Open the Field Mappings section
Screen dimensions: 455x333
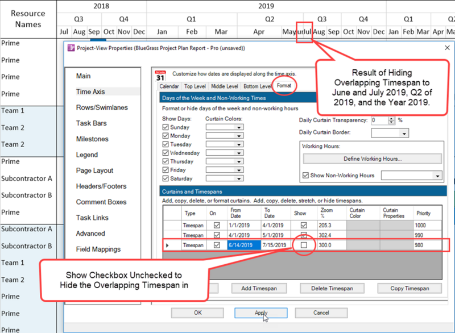tap(98, 249)
